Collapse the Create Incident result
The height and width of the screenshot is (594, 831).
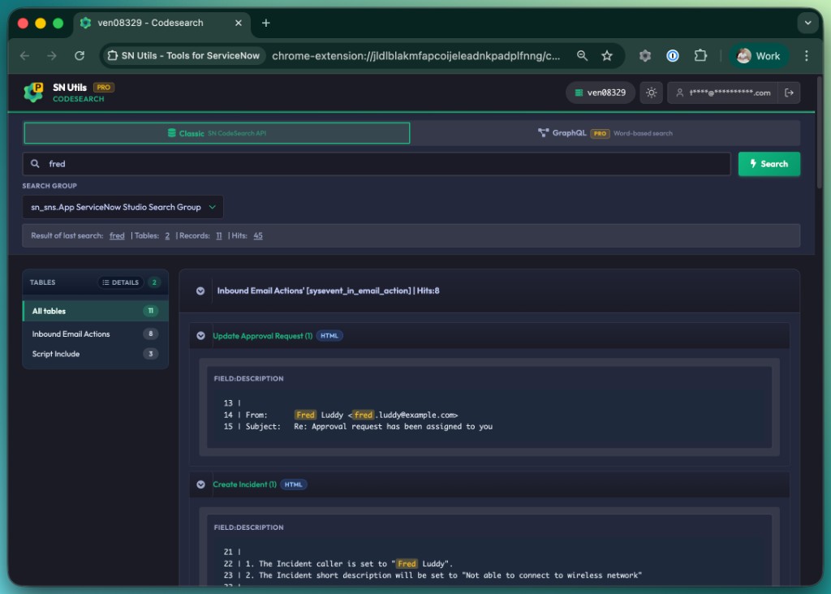(x=200, y=484)
